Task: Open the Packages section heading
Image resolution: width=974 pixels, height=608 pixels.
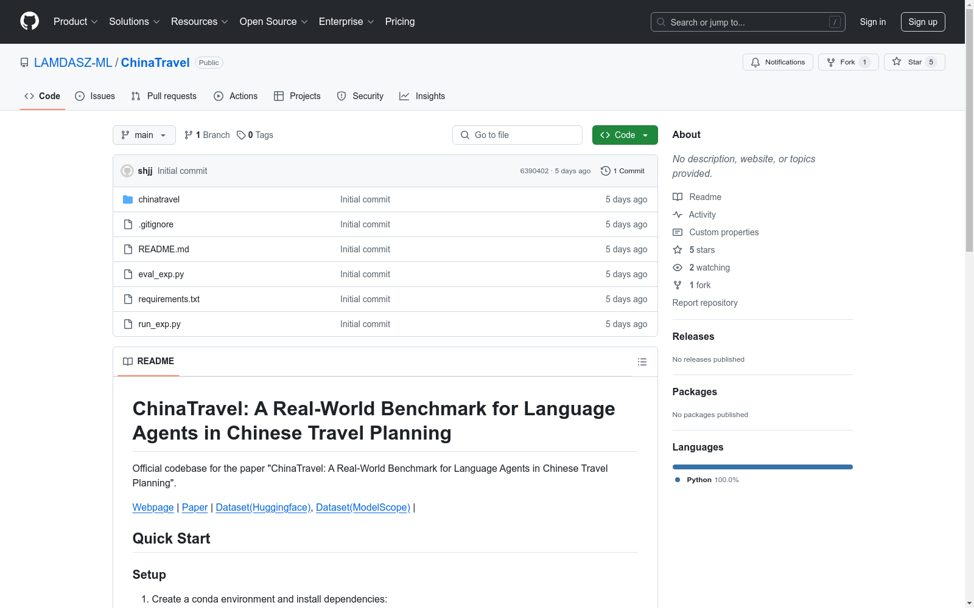Action: [695, 392]
